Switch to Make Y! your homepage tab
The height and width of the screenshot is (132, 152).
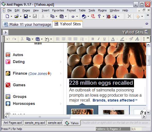pyautogui.click(x=28, y=24)
